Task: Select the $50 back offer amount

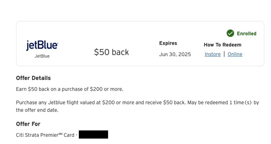Action: pyautogui.click(x=111, y=52)
